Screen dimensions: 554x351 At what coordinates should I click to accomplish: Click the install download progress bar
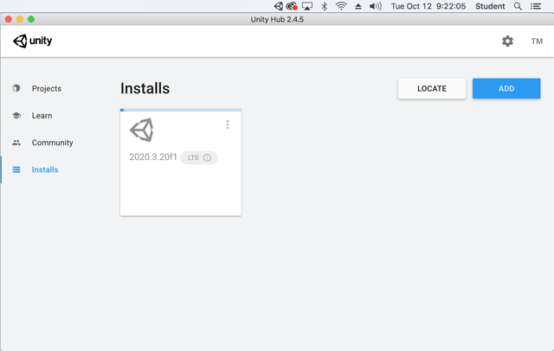pos(181,110)
